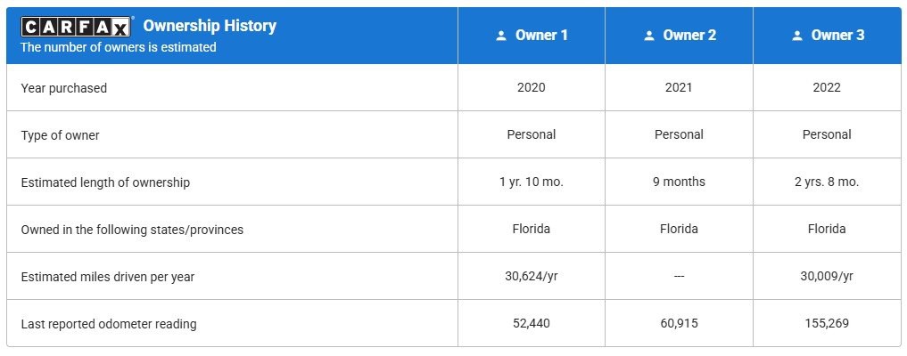This screenshot has height=356, width=907.
Task: Select the Year purchased row label
Action: pyautogui.click(x=64, y=88)
